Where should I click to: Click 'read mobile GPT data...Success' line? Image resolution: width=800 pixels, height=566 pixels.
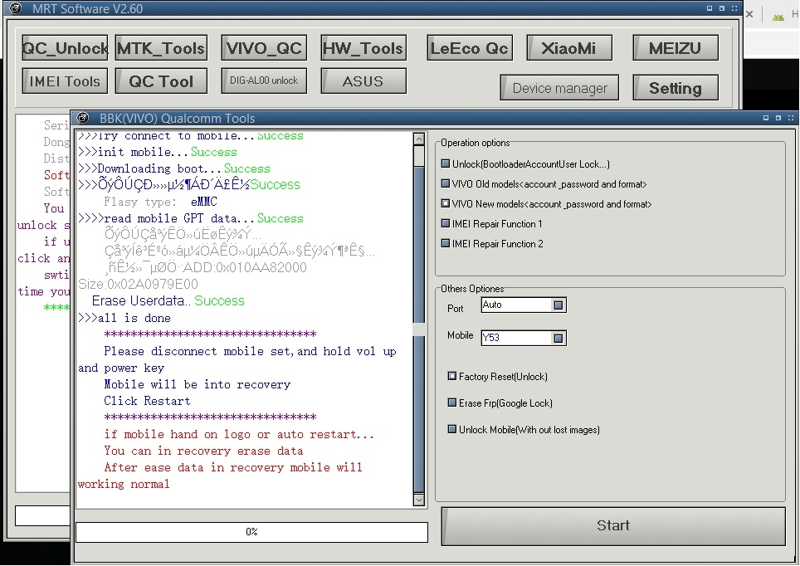(x=191, y=218)
